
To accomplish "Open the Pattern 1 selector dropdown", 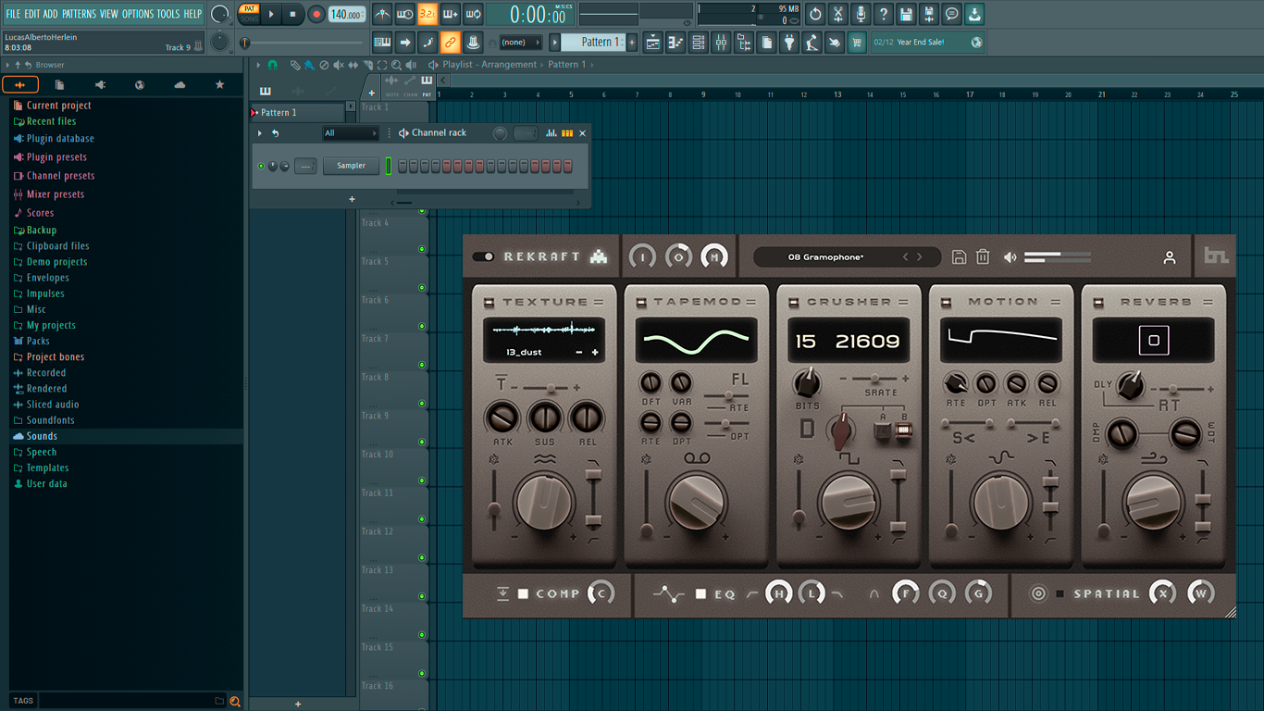I will pos(594,43).
